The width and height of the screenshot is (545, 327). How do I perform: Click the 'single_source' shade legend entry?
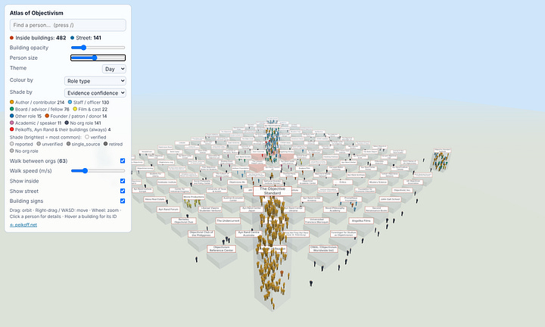pyautogui.click(x=83, y=145)
